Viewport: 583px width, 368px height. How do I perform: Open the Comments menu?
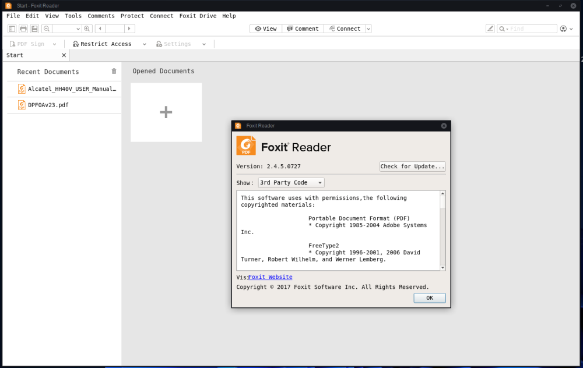point(101,16)
